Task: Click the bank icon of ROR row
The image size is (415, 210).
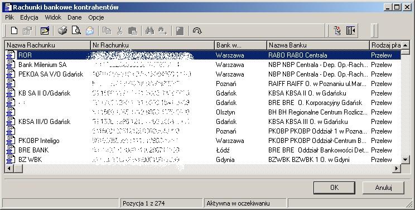Action: pyautogui.click(x=11, y=55)
